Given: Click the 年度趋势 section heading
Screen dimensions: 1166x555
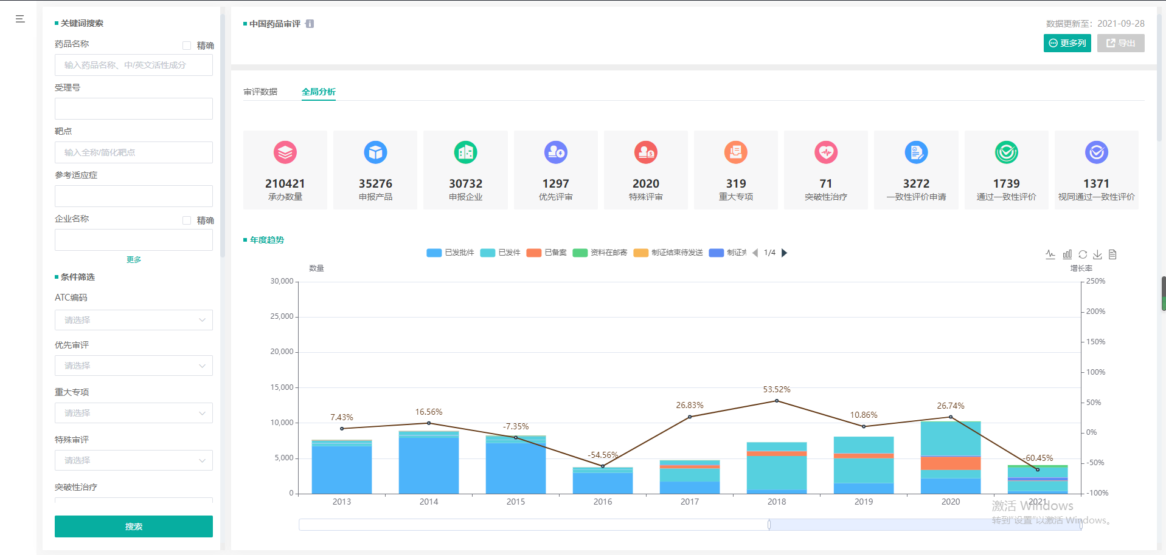Looking at the screenshot, I should [267, 240].
